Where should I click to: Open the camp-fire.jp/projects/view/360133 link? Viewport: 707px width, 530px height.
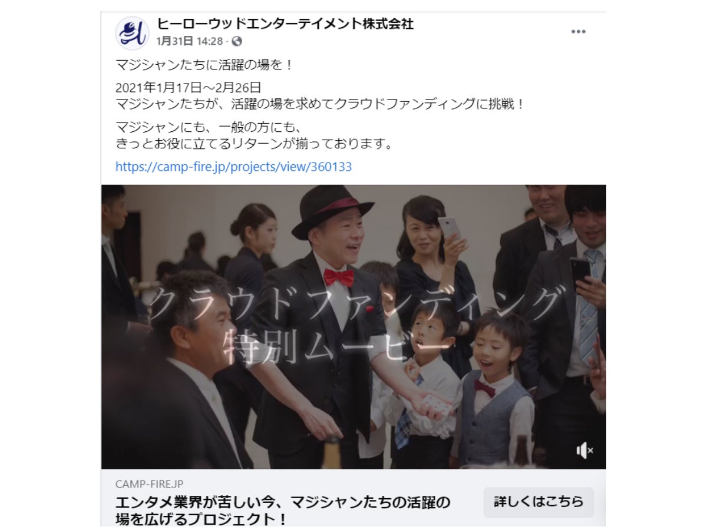point(233,167)
